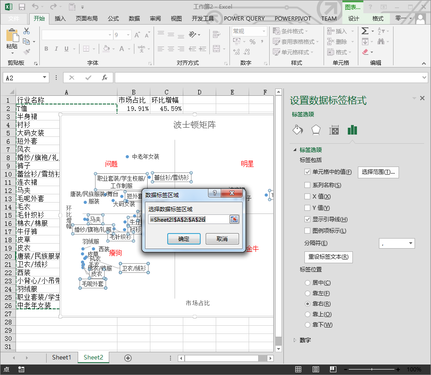Toggle Bold formatting button
This screenshot has height=375, width=431.
coord(46,49)
